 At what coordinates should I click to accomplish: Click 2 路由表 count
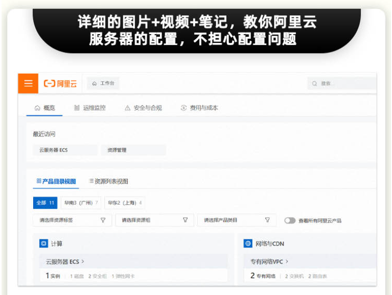click(x=317, y=276)
